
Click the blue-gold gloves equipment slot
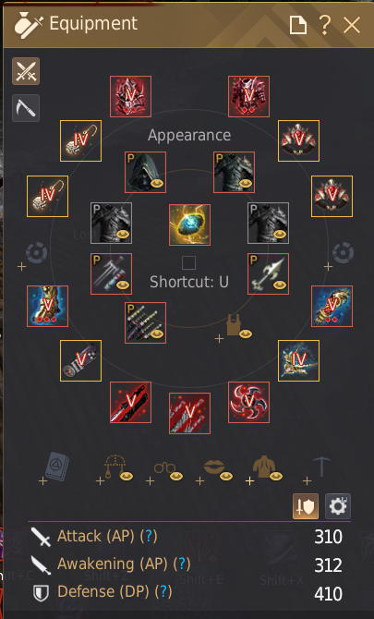coord(332,306)
